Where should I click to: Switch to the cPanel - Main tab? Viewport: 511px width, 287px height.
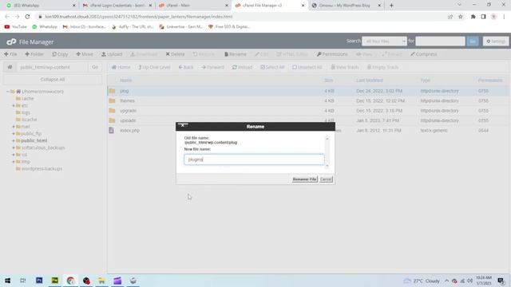(x=193, y=6)
